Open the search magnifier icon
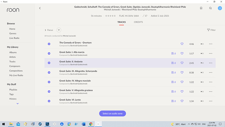The height and width of the screenshot is (127, 225). pos(210,8)
